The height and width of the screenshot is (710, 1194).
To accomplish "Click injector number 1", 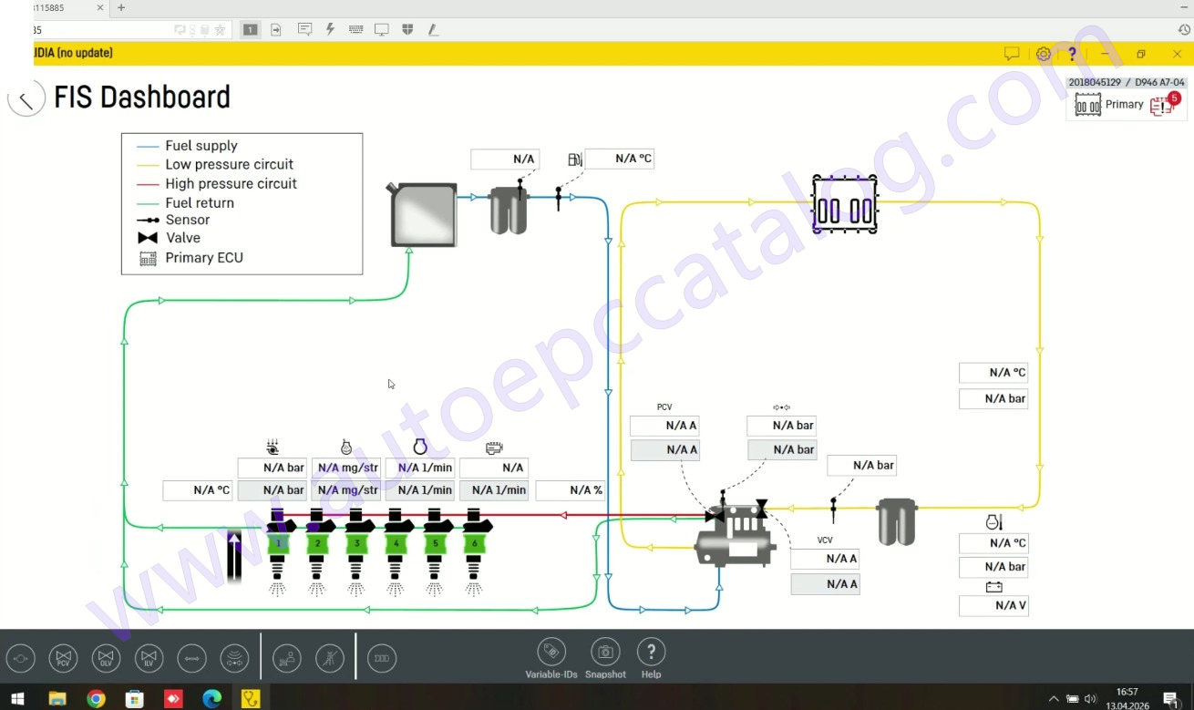I will tap(278, 543).
